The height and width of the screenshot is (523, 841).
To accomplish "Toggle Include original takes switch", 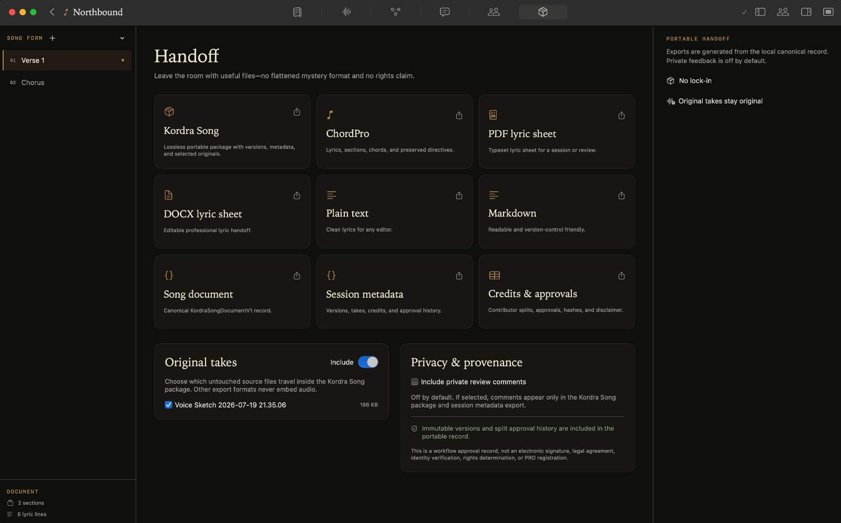I will pos(368,362).
